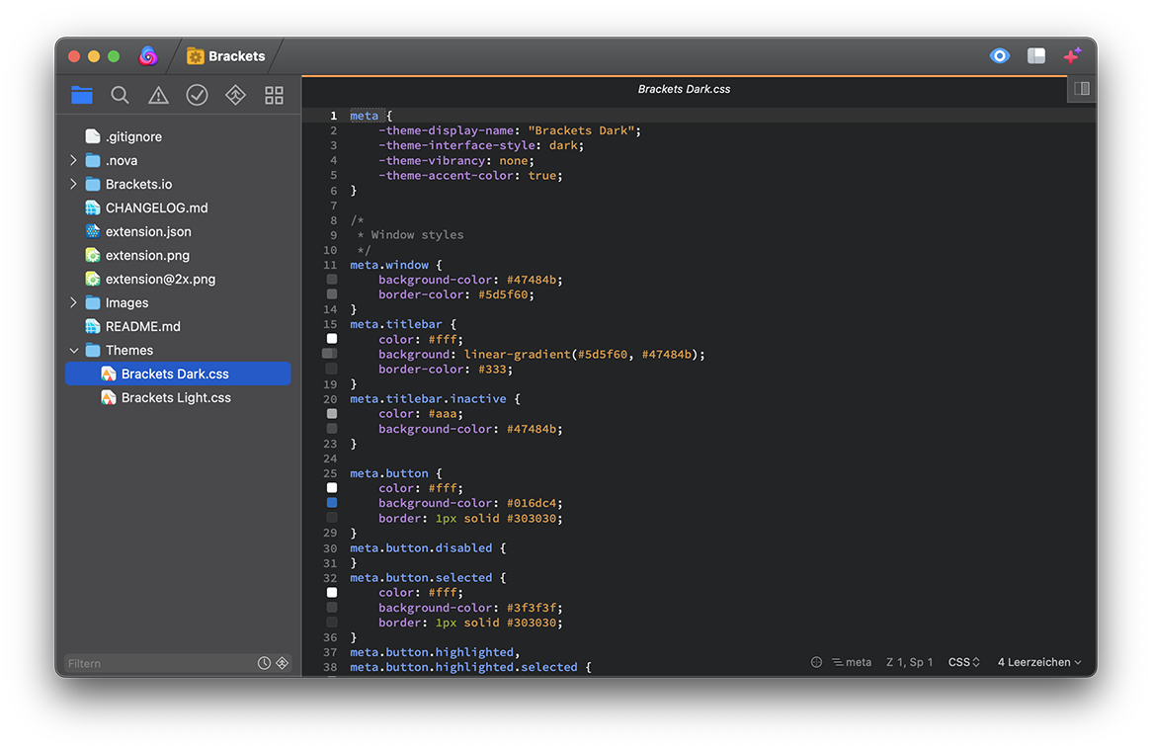The height and width of the screenshot is (750, 1152).
Task: Click the meta.window selector text
Action: [389, 265]
